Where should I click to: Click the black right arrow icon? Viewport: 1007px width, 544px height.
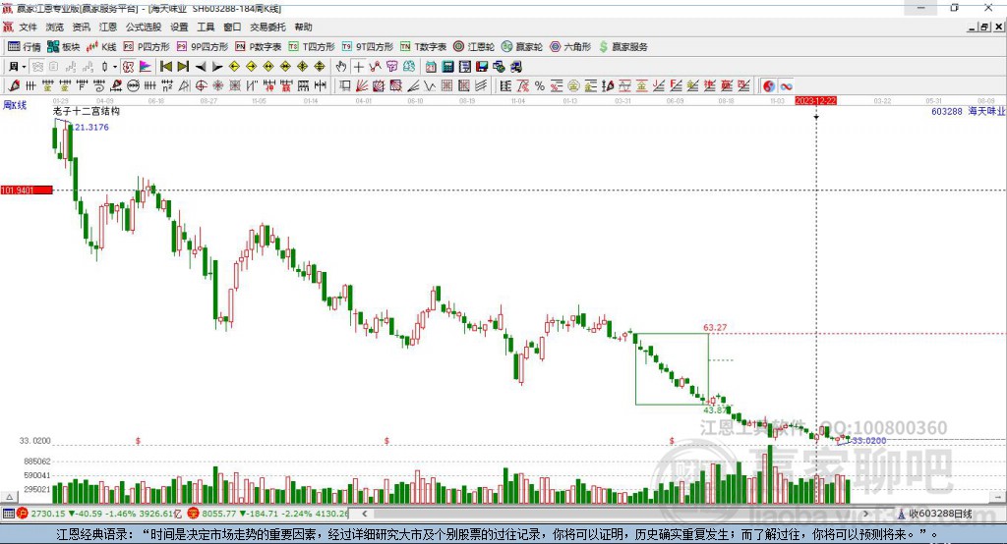coord(217,67)
